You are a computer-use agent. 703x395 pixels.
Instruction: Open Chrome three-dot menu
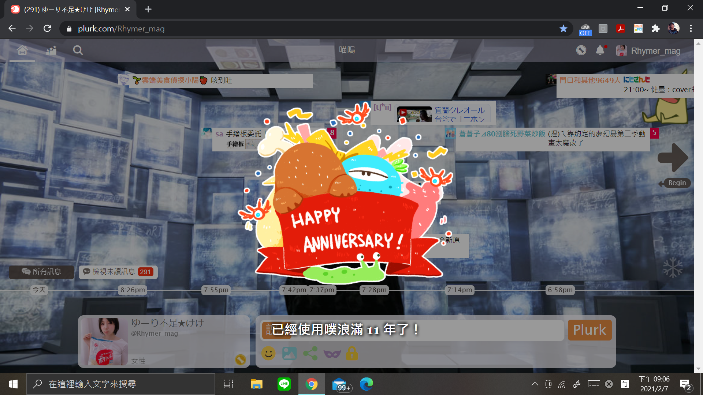(691, 29)
